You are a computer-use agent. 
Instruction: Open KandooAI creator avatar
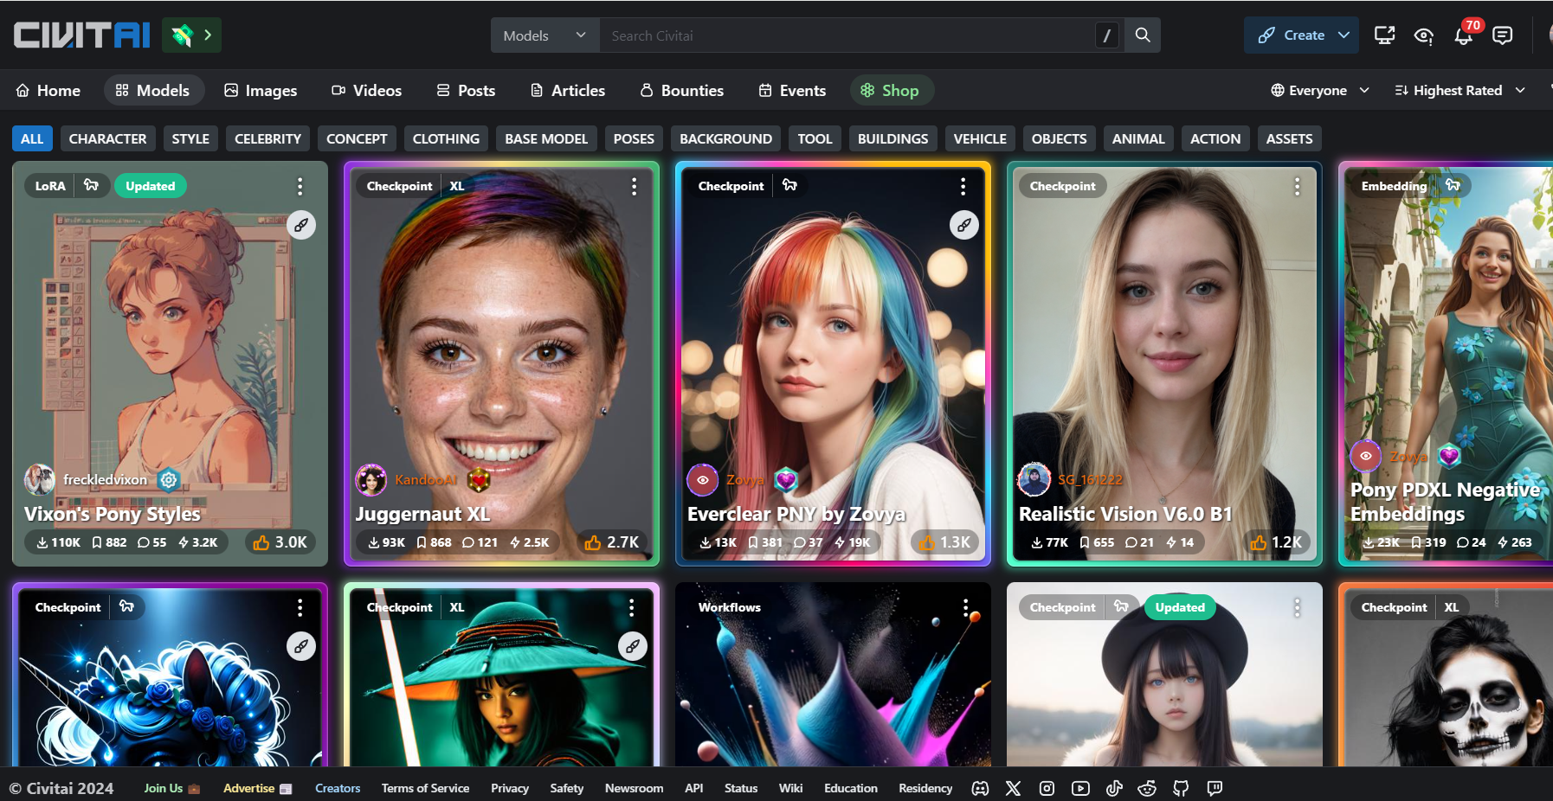coord(371,479)
